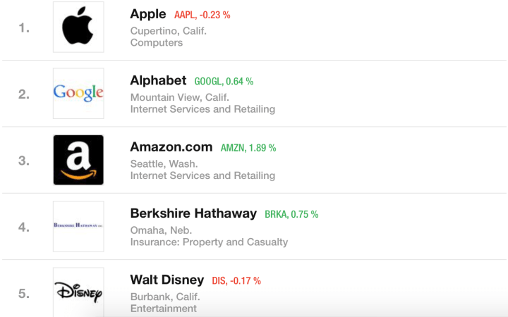
Task: Open the Apple company name link
Action: pos(148,14)
